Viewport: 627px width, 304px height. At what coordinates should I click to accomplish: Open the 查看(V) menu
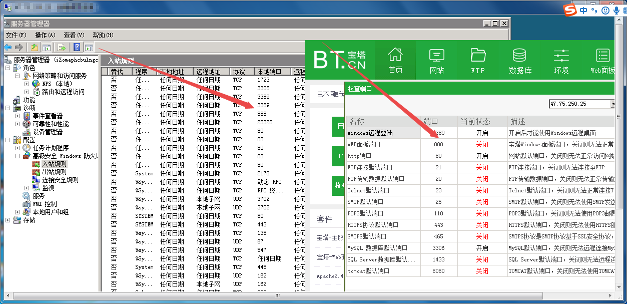[x=74, y=35]
